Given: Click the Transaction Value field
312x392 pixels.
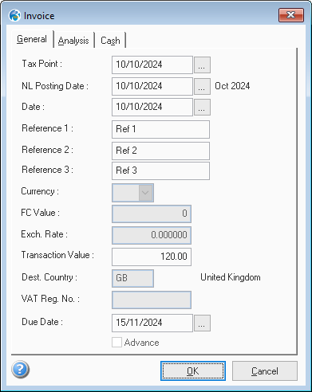Looking at the screenshot, I should [x=152, y=257].
